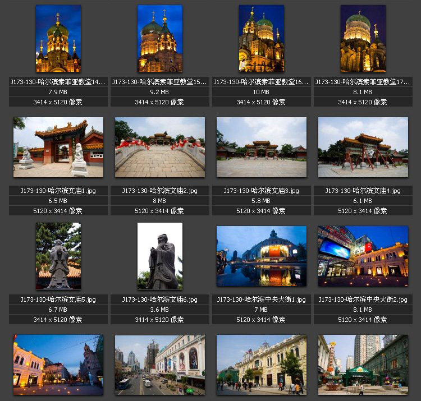Screen dimensions: 421x401
Task: Click file name 'J173-130-哈尔滨文庙3.jpg'
Action: click(x=261, y=191)
